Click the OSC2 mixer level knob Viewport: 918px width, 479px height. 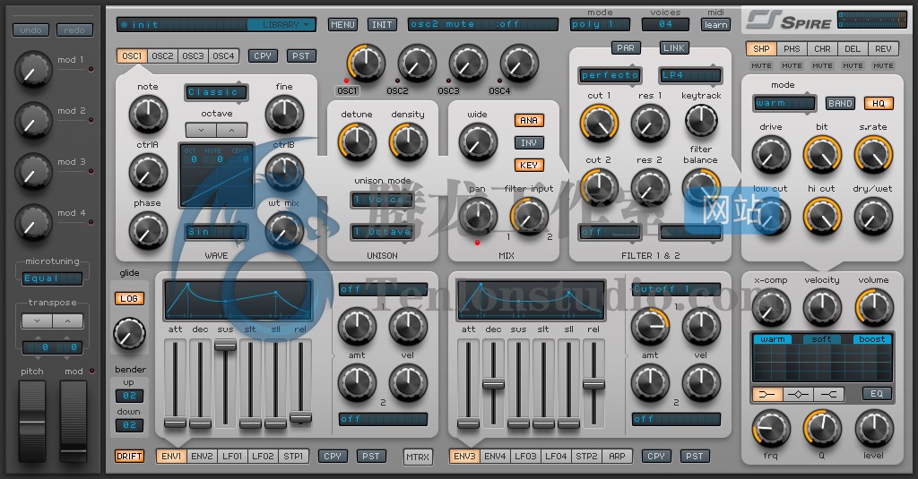coord(417,64)
